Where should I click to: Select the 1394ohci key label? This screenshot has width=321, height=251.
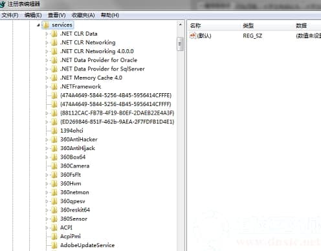[72, 131]
